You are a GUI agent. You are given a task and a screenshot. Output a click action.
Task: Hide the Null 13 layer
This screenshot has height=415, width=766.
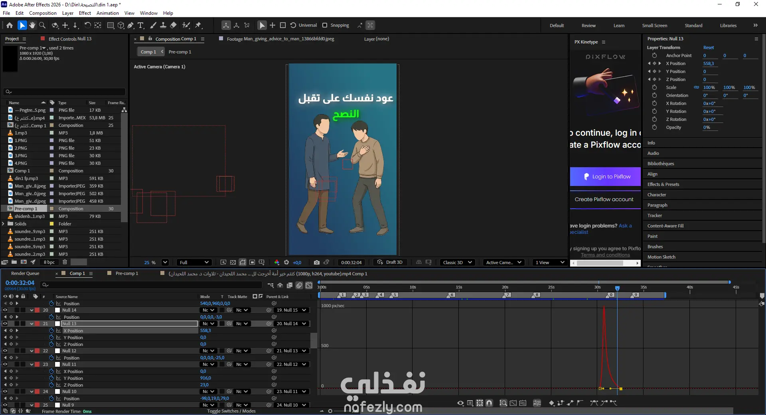[5, 324]
